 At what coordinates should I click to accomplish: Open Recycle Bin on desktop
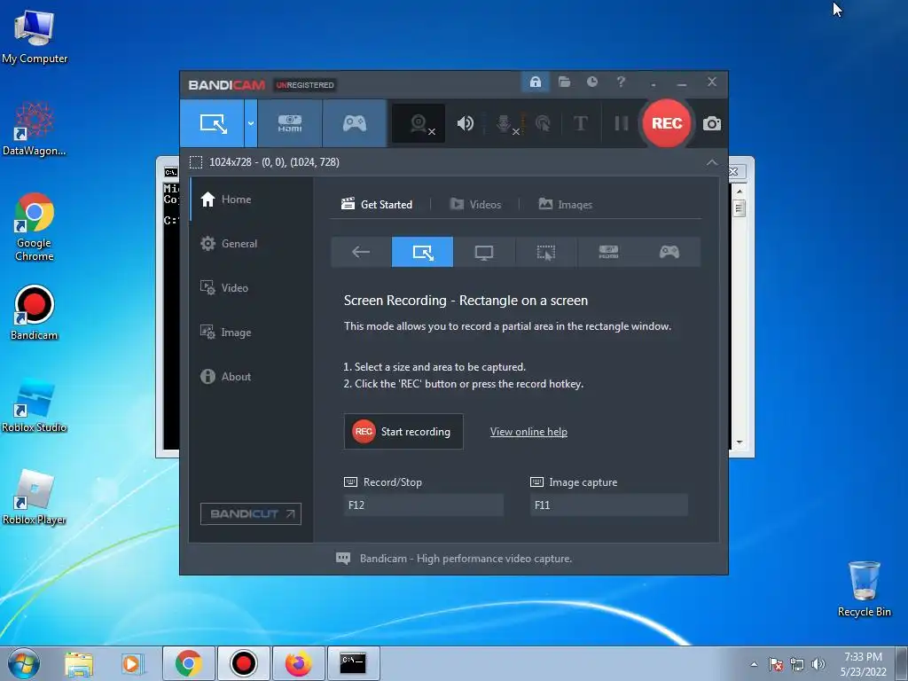(x=864, y=589)
